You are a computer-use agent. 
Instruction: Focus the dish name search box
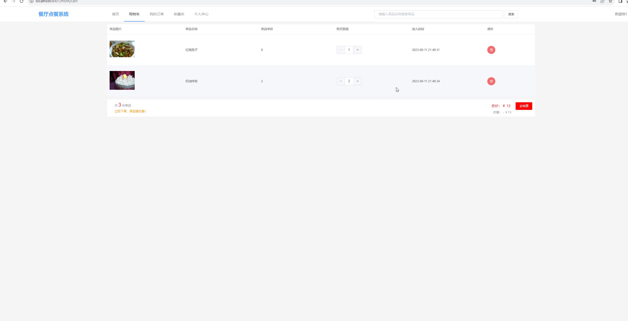[x=438, y=14]
